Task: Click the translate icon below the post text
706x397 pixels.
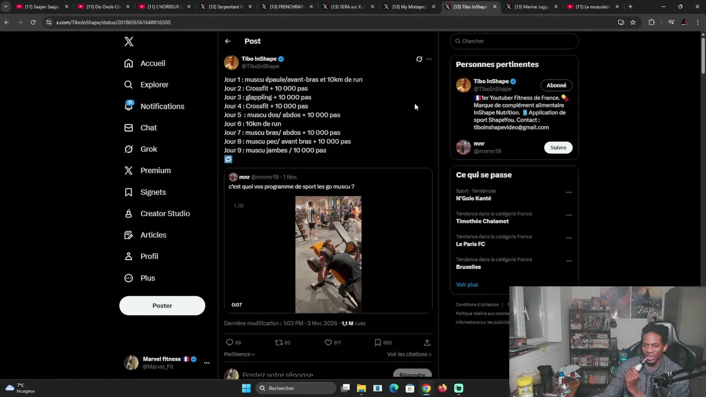Action: click(228, 159)
